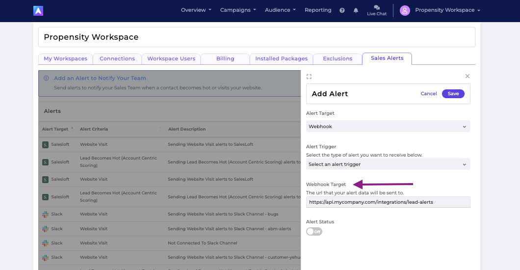Open the Alert Target Webhook dropdown
The height and width of the screenshot is (270, 520).
point(388,126)
